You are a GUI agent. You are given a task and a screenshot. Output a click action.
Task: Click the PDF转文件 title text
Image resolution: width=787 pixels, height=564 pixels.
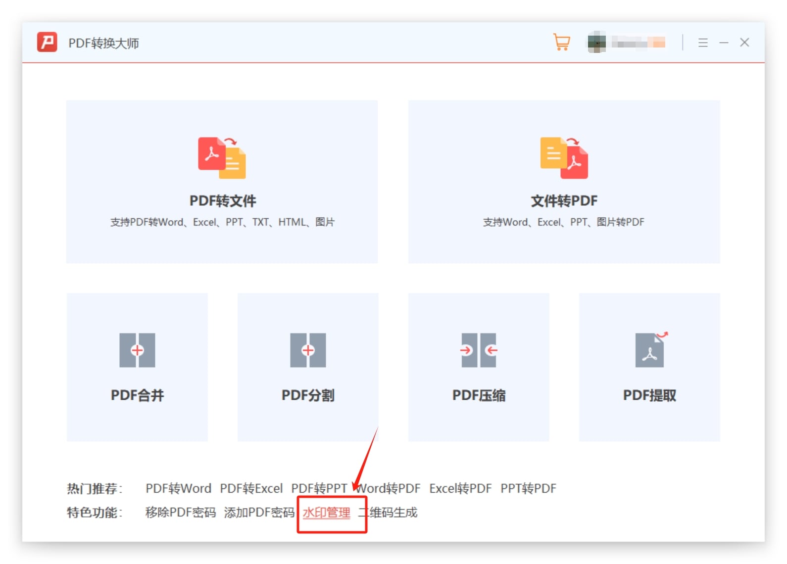[x=223, y=201]
